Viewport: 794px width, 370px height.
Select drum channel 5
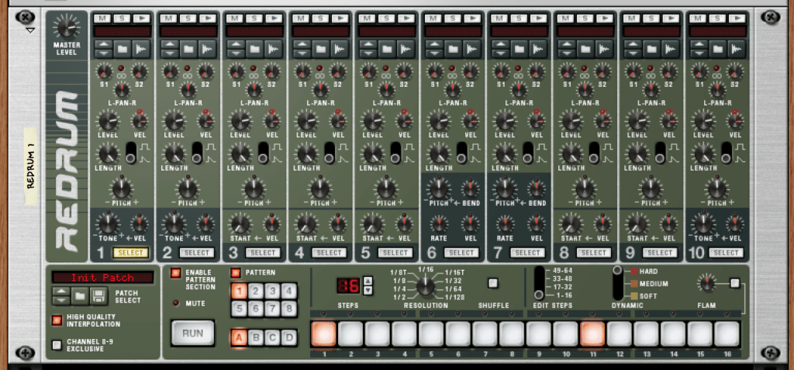tap(395, 252)
